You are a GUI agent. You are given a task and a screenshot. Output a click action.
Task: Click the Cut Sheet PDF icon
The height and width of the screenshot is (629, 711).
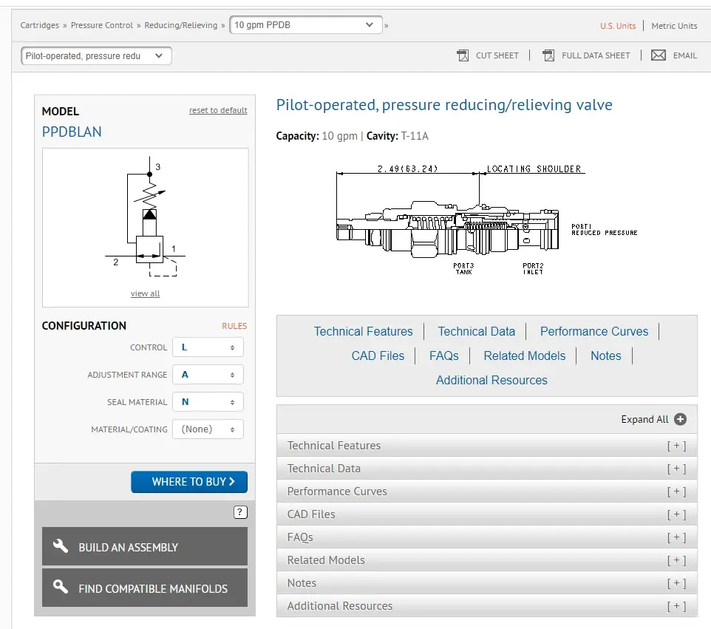pos(463,55)
